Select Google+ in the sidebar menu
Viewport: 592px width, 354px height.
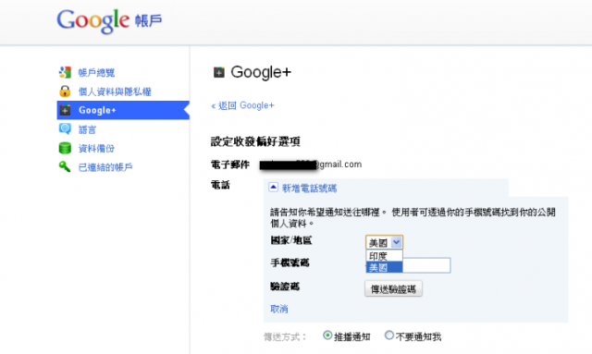(123, 110)
